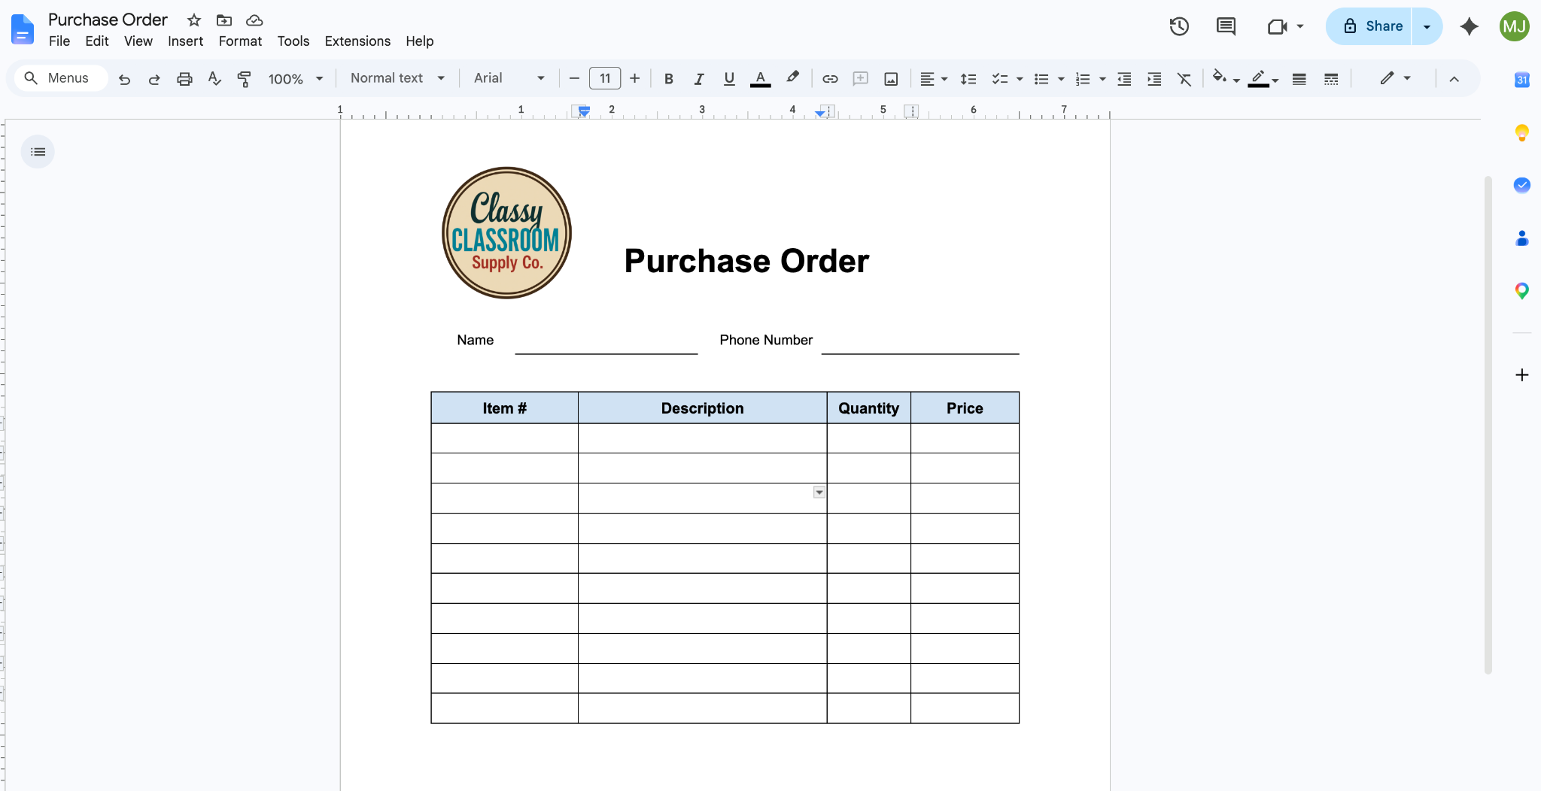Open the zoom 100% dropdown
1541x791 pixels.
[296, 79]
